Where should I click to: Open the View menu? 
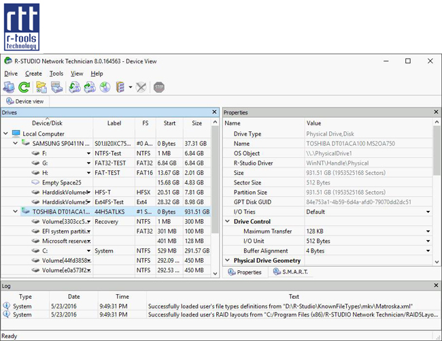click(77, 74)
